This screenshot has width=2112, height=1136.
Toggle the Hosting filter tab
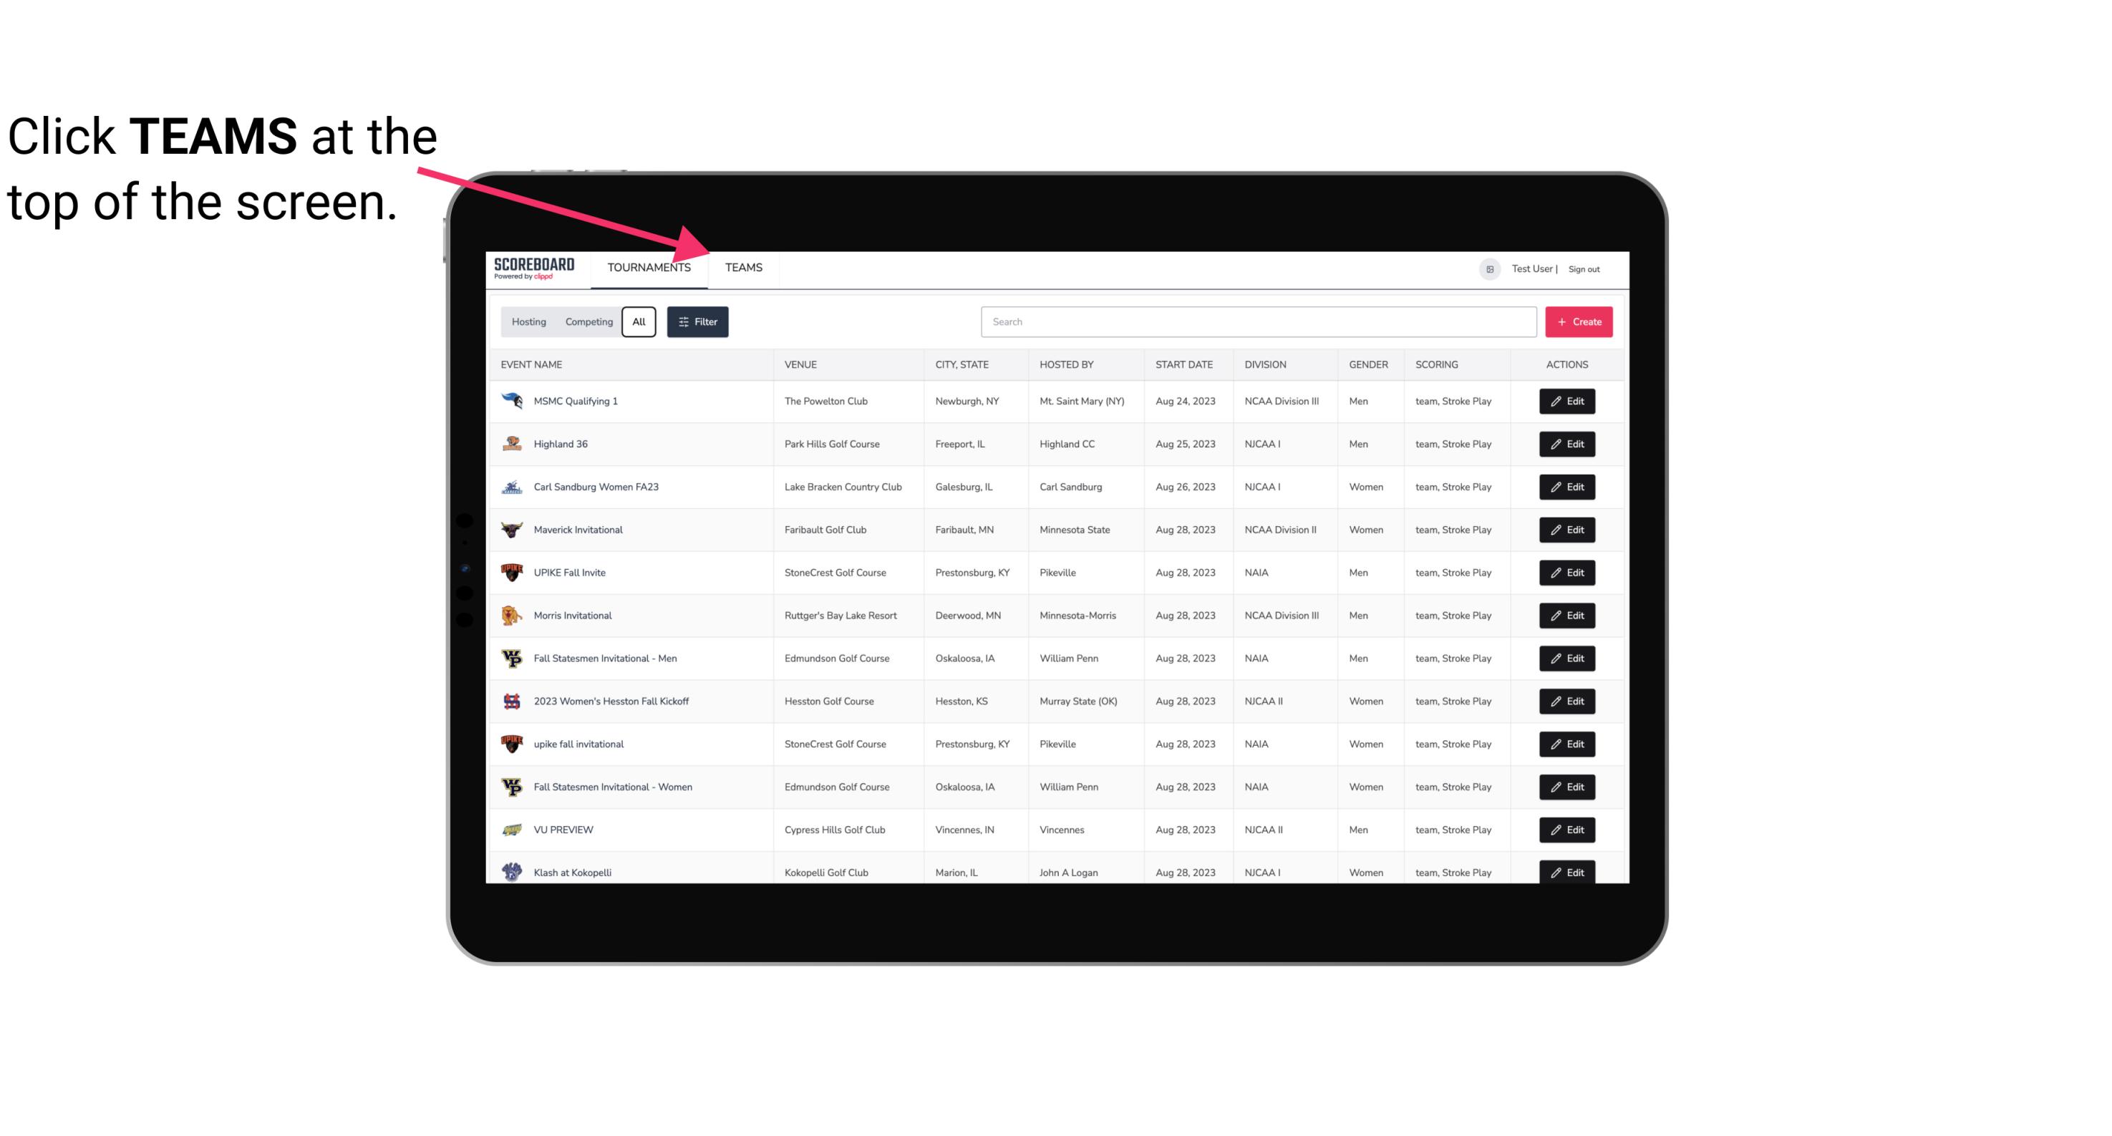(528, 321)
